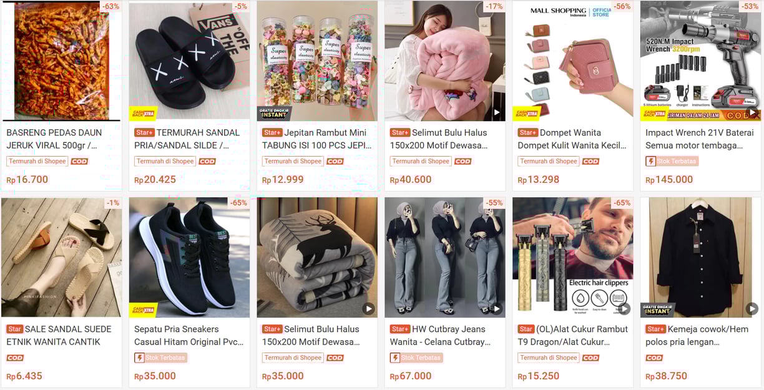The image size is (764, 390).
Task: Click -65% discount tag on black sneakers
Action: (x=238, y=203)
